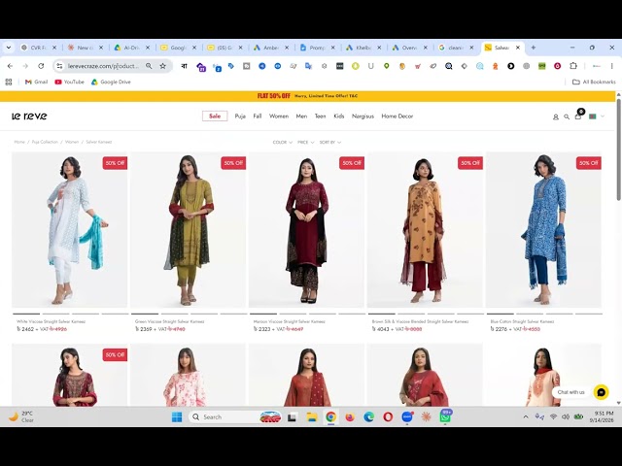Open Blue Cotton Straight Salwar Kameez image

click(543, 230)
